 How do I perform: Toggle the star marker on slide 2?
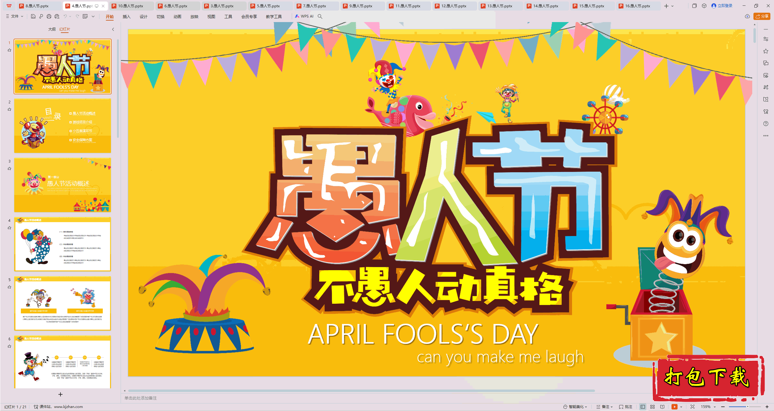(x=9, y=109)
